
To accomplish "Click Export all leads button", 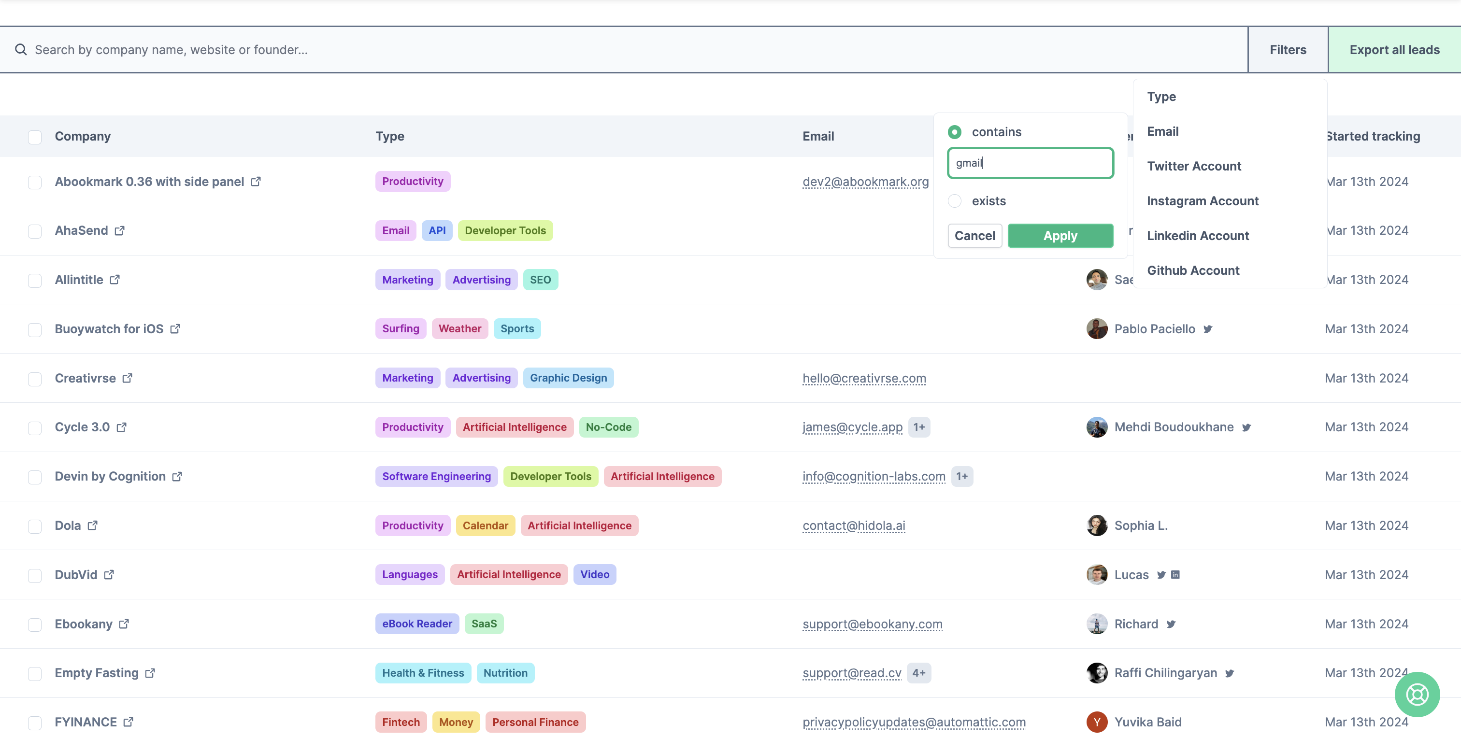I will click(1394, 49).
